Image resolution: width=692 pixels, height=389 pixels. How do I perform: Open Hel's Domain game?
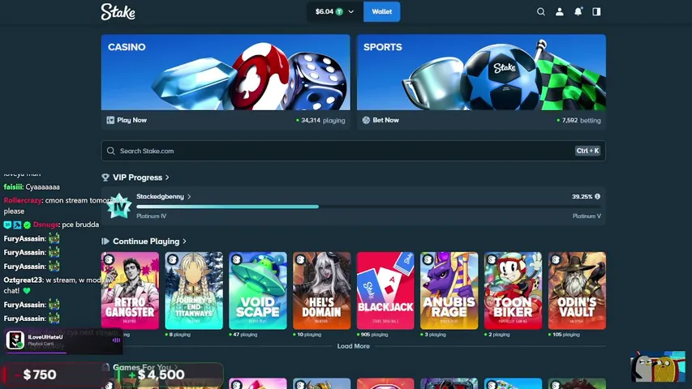point(322,291)
